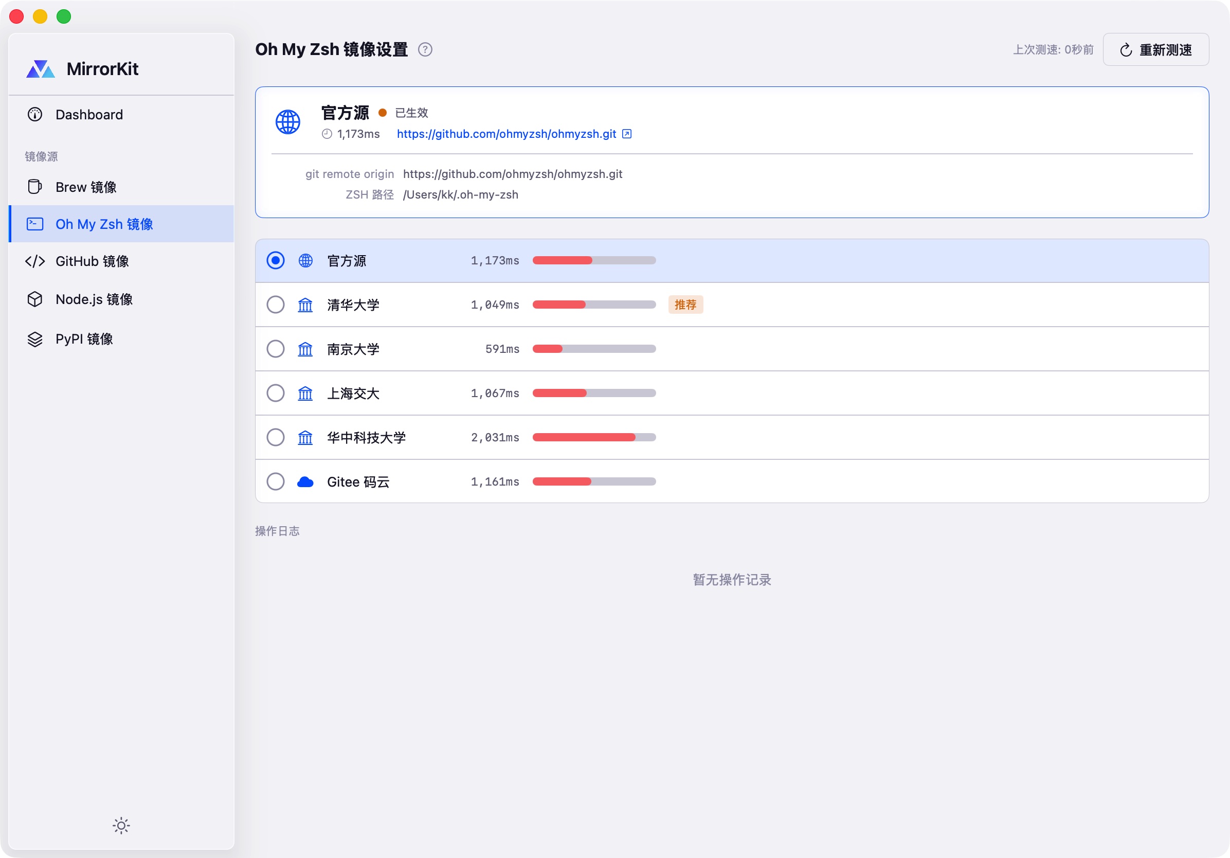The width and height of the screenshot is (1230, 858).
Task: Click the institution icon for 清华大学
Action: click(305, 305)
